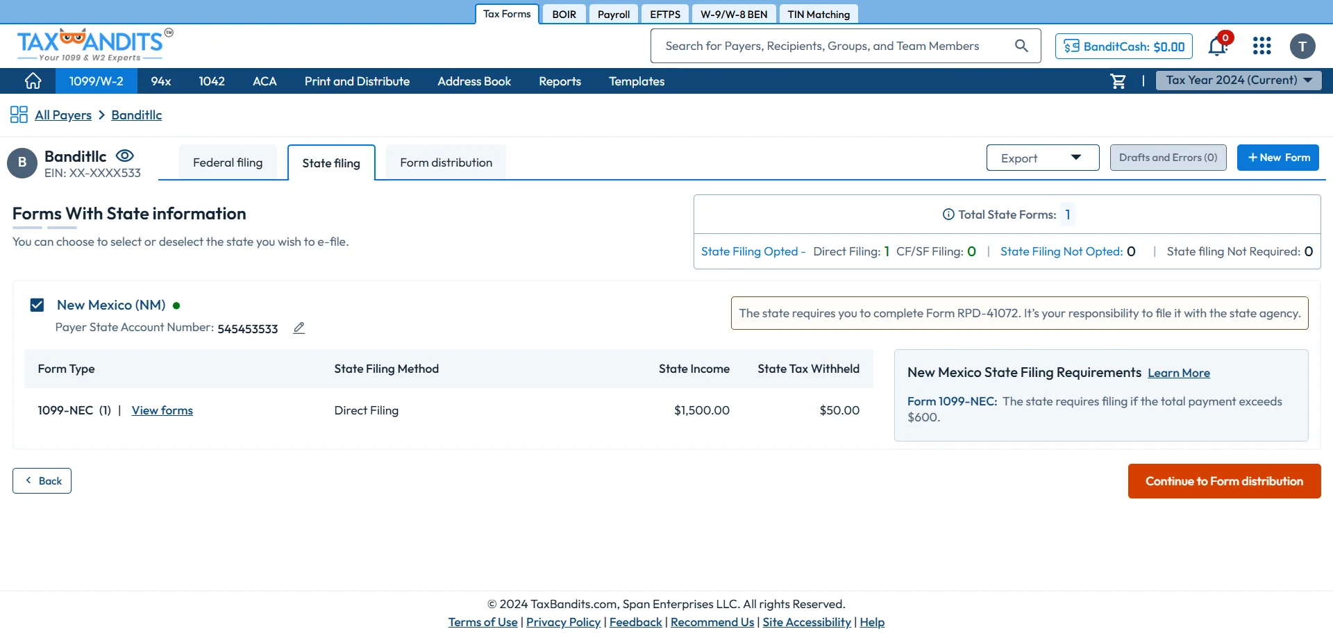Open Site Accessibility footer link
The image size is (1333, 638).
point(807,622)
